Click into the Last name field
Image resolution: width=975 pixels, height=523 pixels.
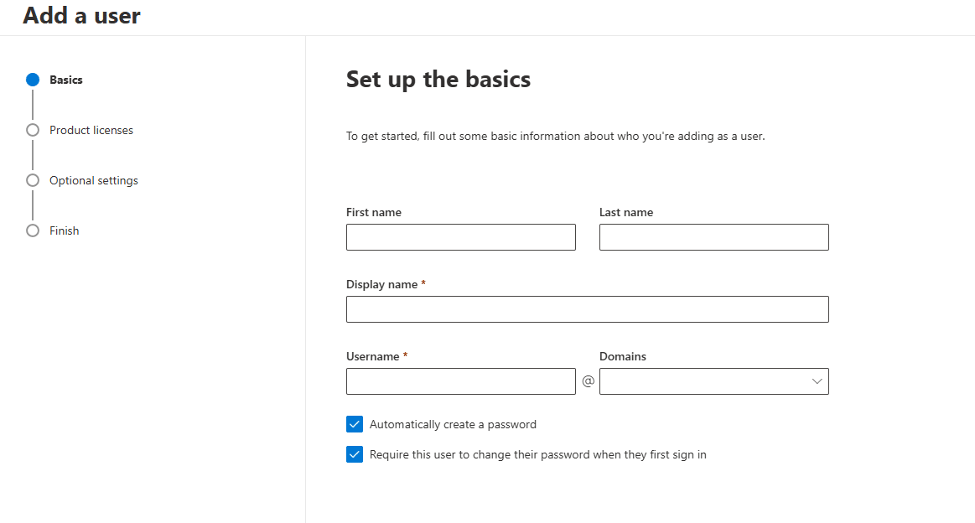[x=714, y=237]
